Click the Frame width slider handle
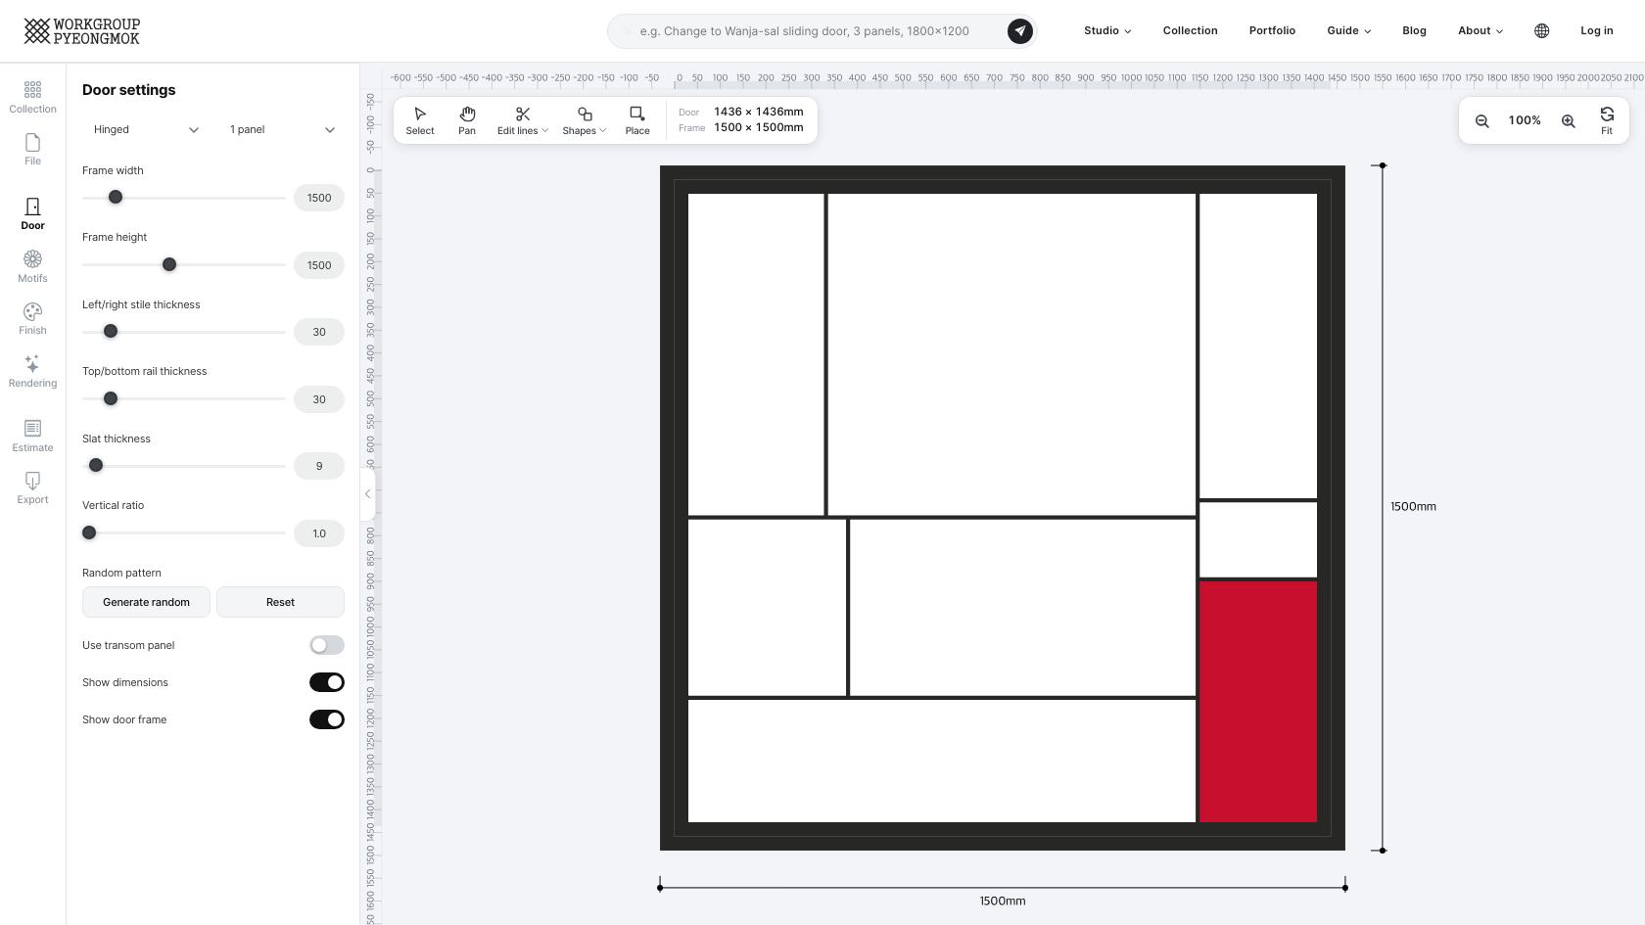Viewport: 1645px width, 925px height. tap(116, 197)
